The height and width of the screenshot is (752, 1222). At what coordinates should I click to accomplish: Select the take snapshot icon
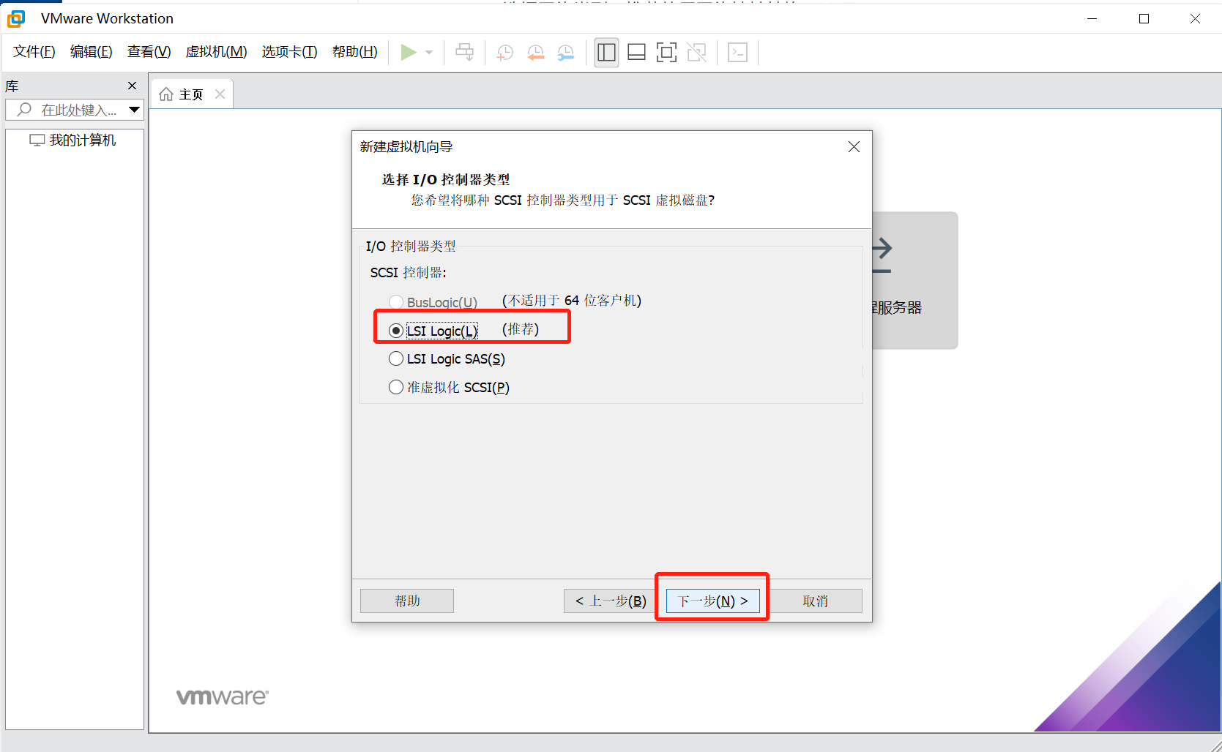(x=504, y=52)
